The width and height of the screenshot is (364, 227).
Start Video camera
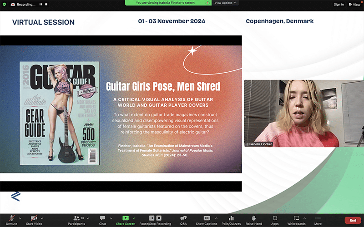tap(34, 220)
